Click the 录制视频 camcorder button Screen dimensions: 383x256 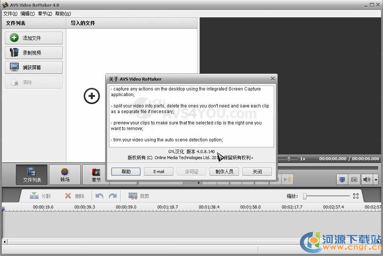[34, 53]
